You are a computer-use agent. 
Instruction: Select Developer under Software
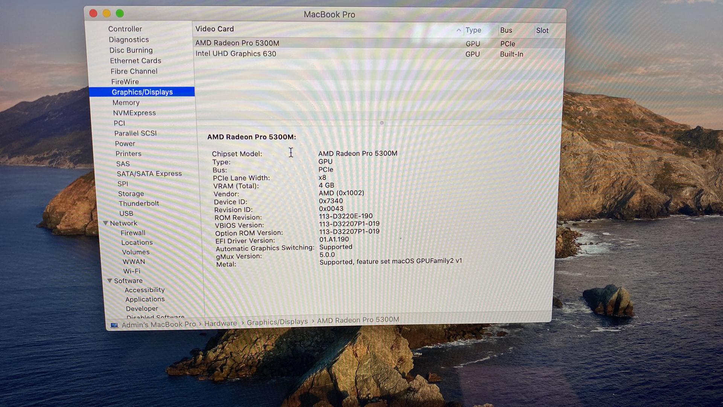pos(142,309)
